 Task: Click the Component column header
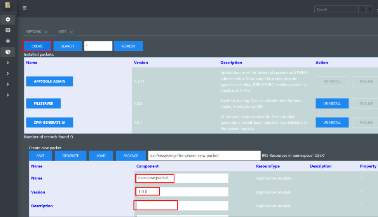click(147, 166)
